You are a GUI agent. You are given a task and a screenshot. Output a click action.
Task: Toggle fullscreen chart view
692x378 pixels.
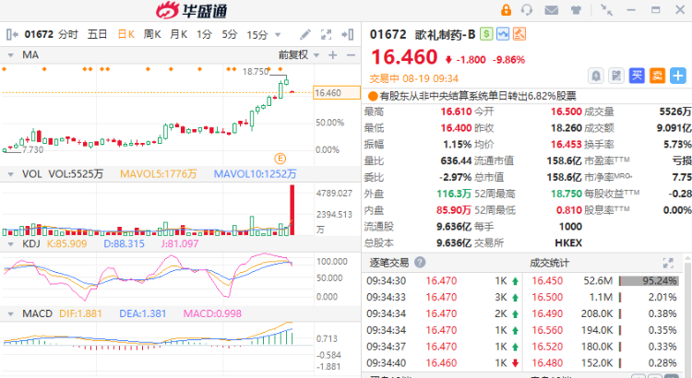pyautogui.click(x=326, y=34)
